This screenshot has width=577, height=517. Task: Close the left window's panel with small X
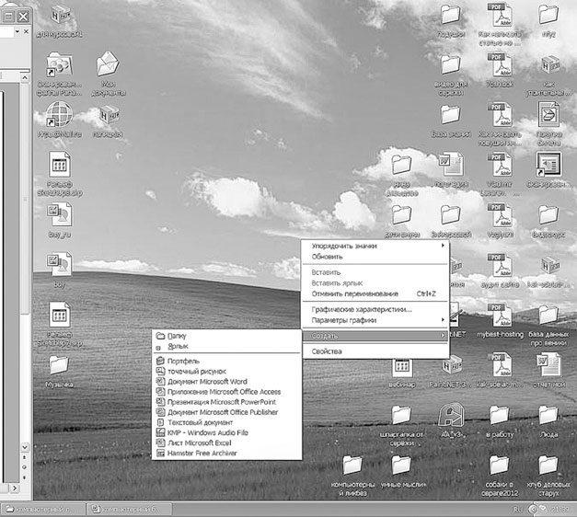point(26,32)
